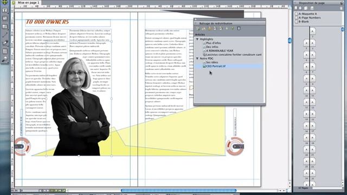
Task: Select the Notre PDG article name
Action: tap(207, 58)
